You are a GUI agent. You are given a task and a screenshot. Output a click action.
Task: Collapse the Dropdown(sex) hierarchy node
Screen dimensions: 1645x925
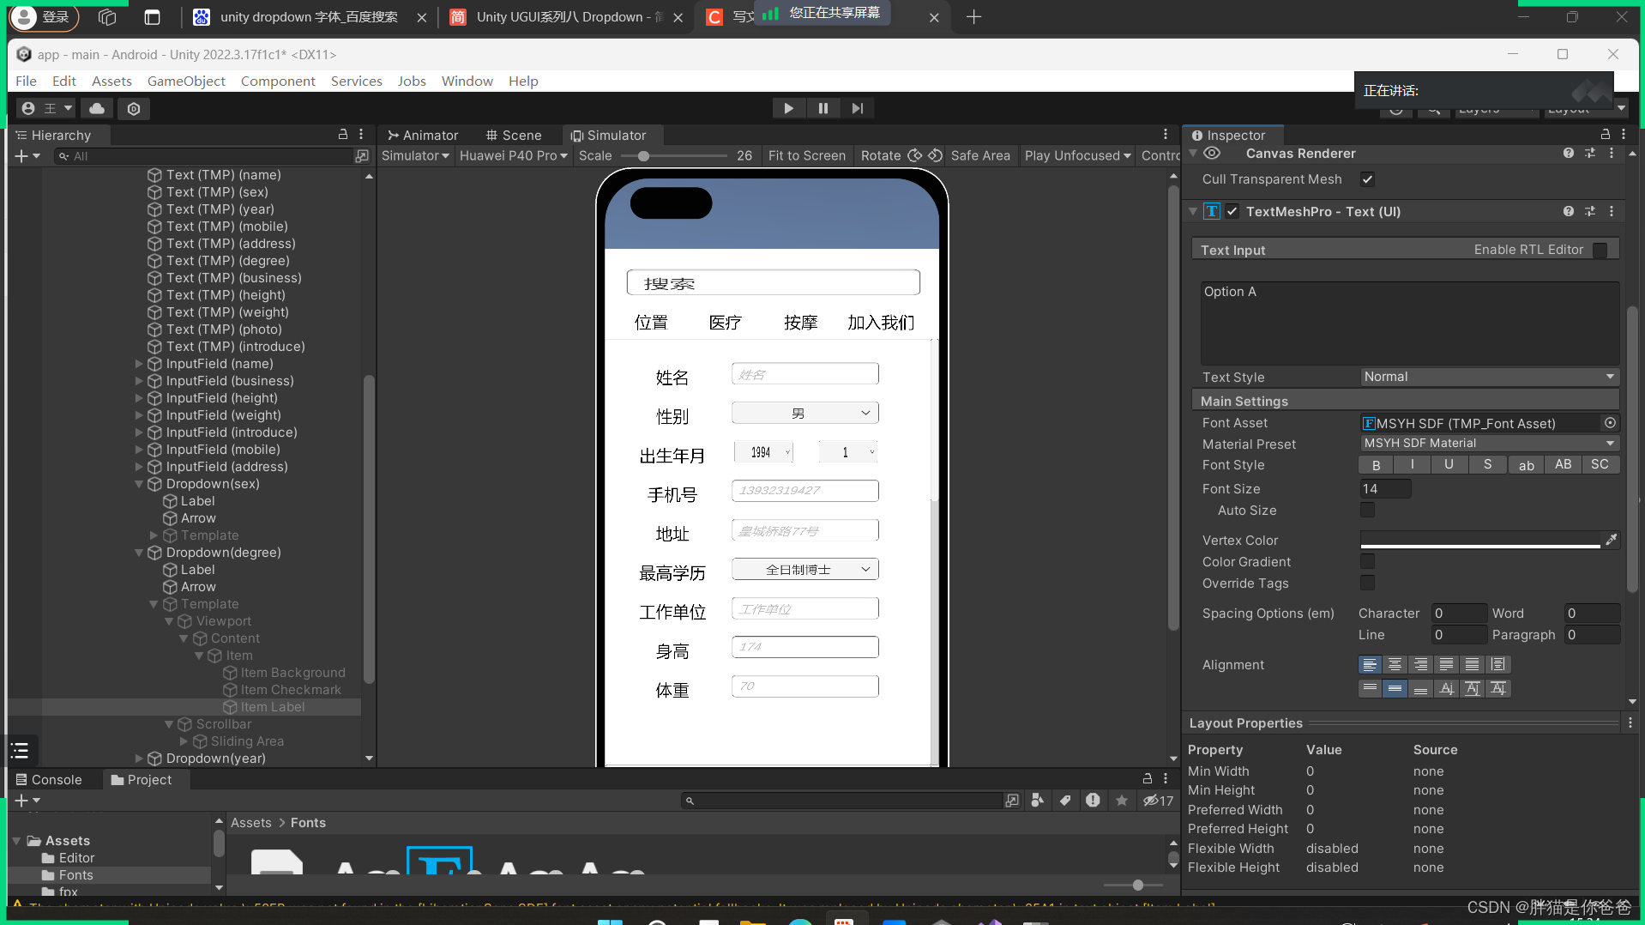tap(139, 484)
